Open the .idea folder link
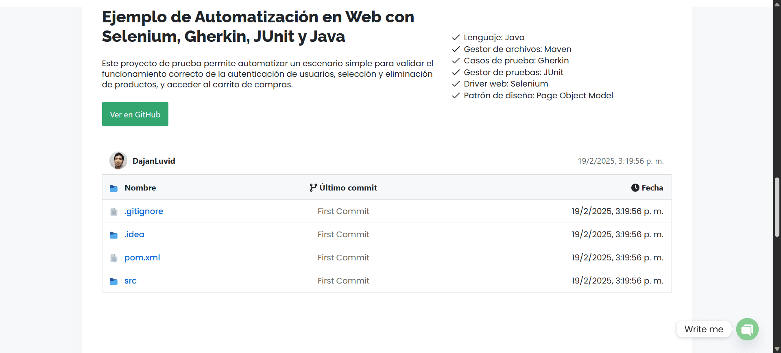This screenshot has height=353, width=781. 134,234
